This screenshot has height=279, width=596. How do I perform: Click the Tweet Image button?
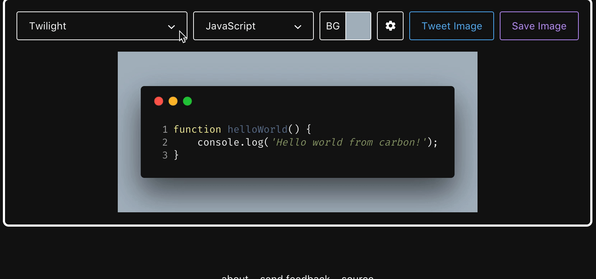pos(452,26)
